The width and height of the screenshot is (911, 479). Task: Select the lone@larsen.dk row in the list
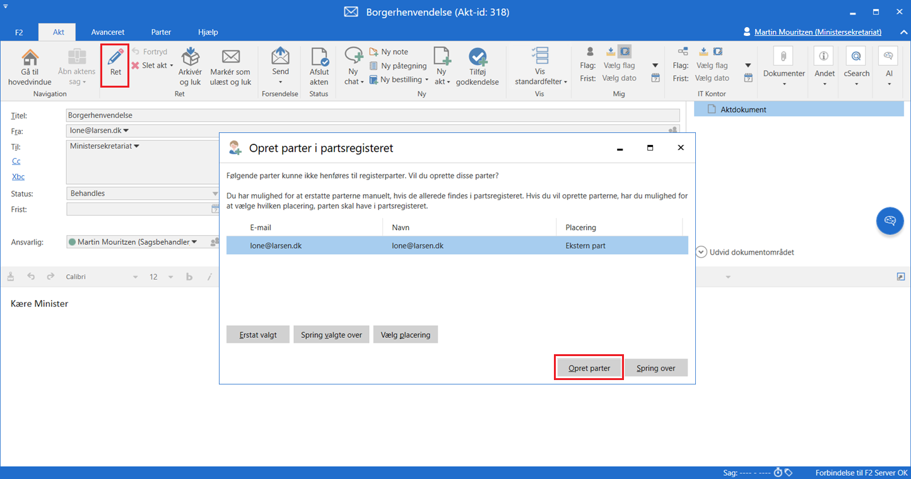pos(457,246)
